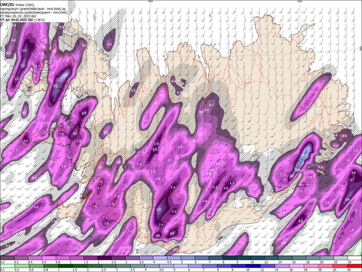Click the 'slydda/snjókoma' description line in the header
Image resolution: width=362 pixels, height=272 pixels.
tap(34, 12)
